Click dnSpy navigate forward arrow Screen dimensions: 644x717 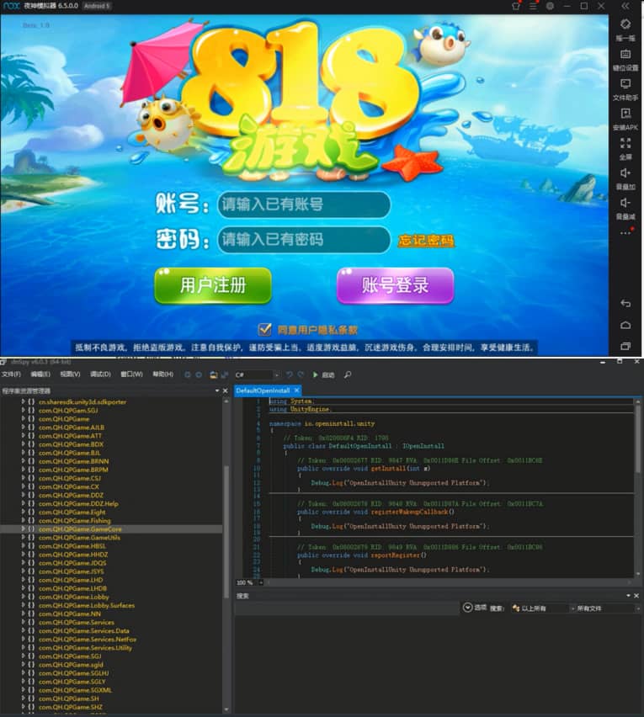(x=199, y=374)
